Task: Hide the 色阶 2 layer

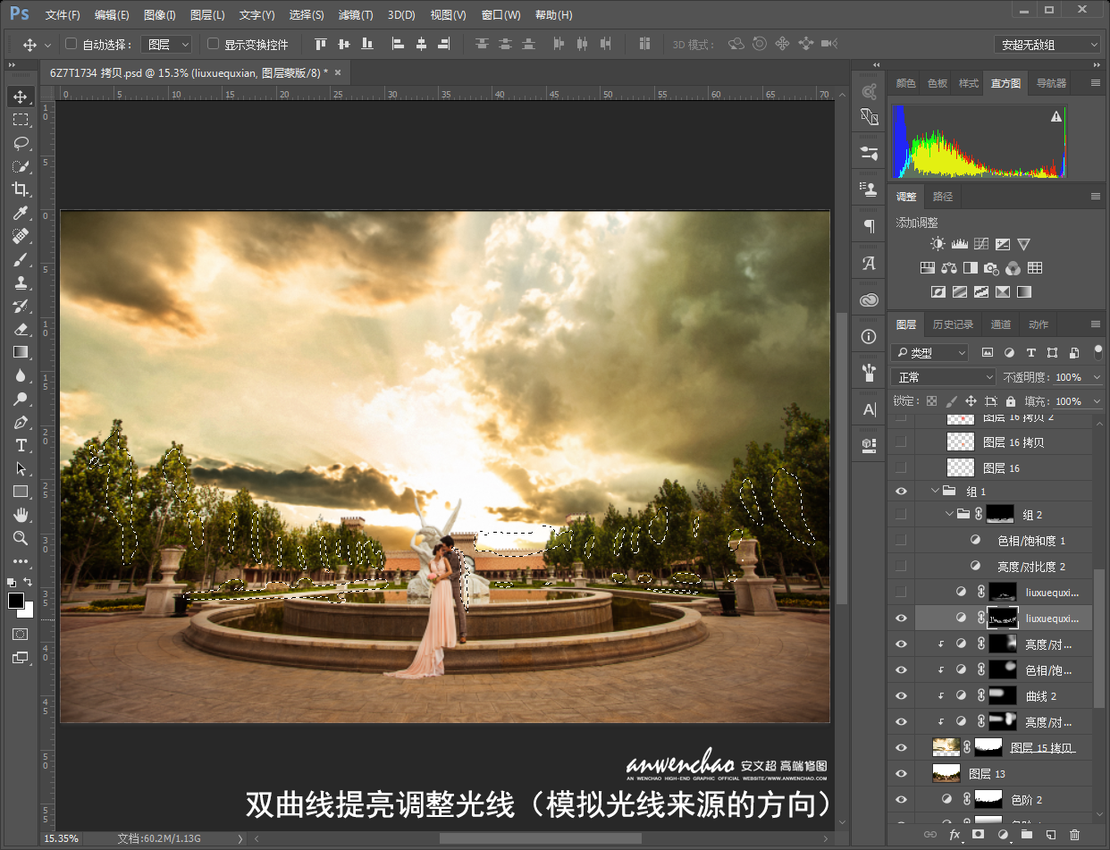Action: coord(901,799)
